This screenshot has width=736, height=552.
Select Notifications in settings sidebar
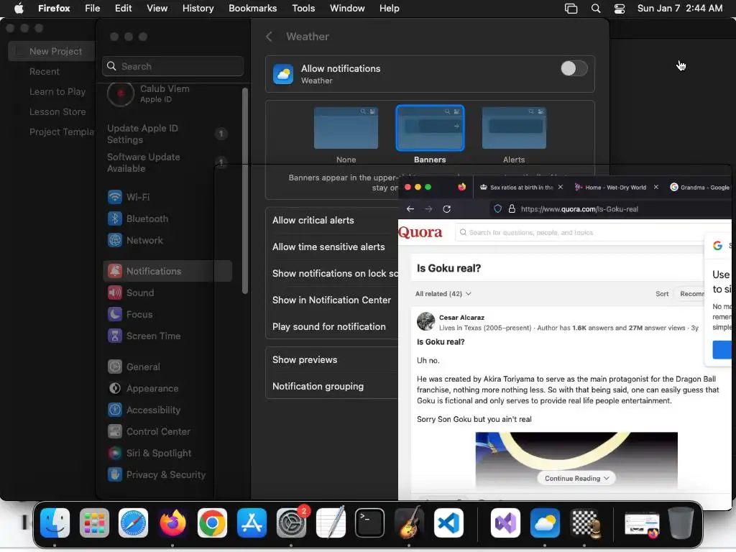[x=167, y=271]
